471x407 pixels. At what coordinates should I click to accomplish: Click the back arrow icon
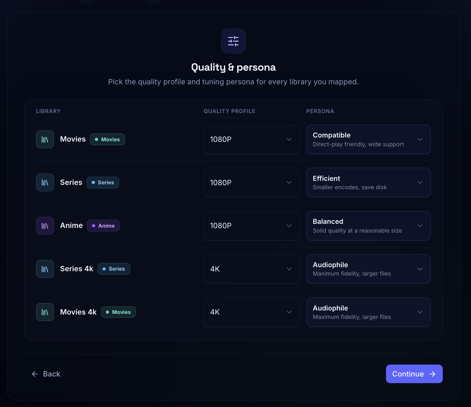tap(35, 374)
